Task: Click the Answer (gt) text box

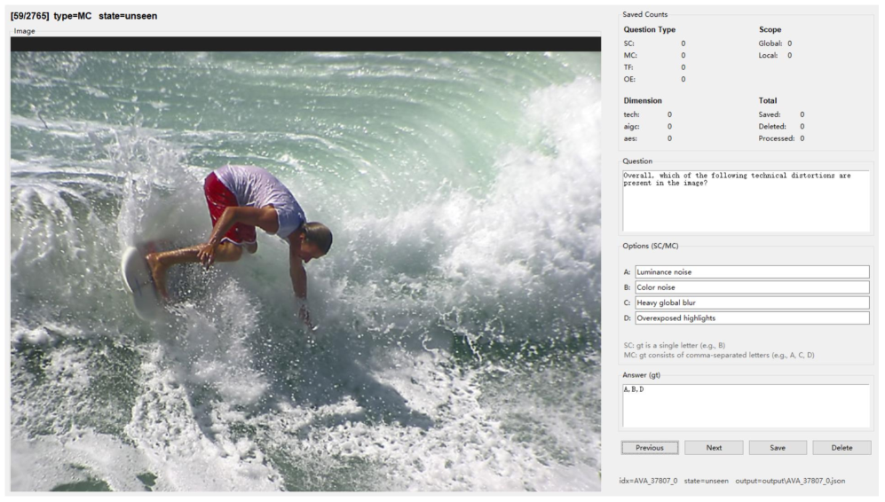Action: coord(746,405)
